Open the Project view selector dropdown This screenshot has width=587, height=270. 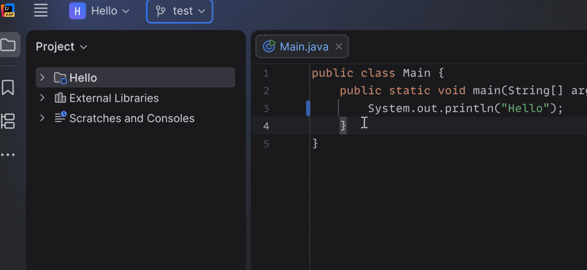(x=61, y=47)
